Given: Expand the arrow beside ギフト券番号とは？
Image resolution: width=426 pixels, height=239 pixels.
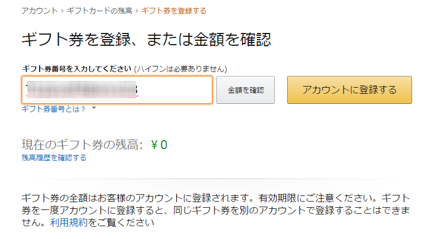Looking at the screenshot, I should coord(94,108).
